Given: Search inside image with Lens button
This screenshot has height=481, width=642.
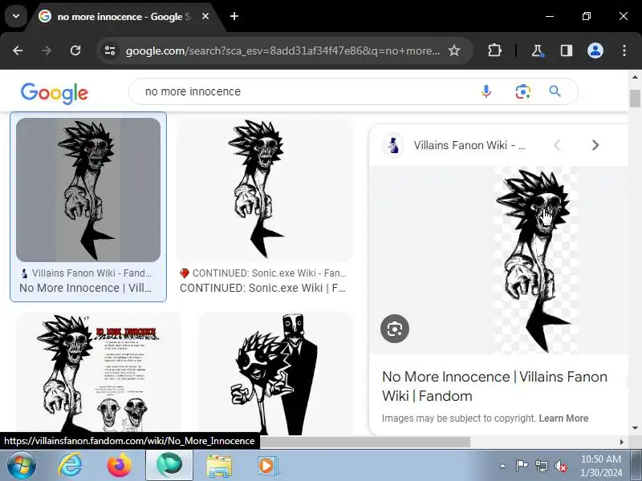Looking at the screenshot, I should click(x=395, y=329).
